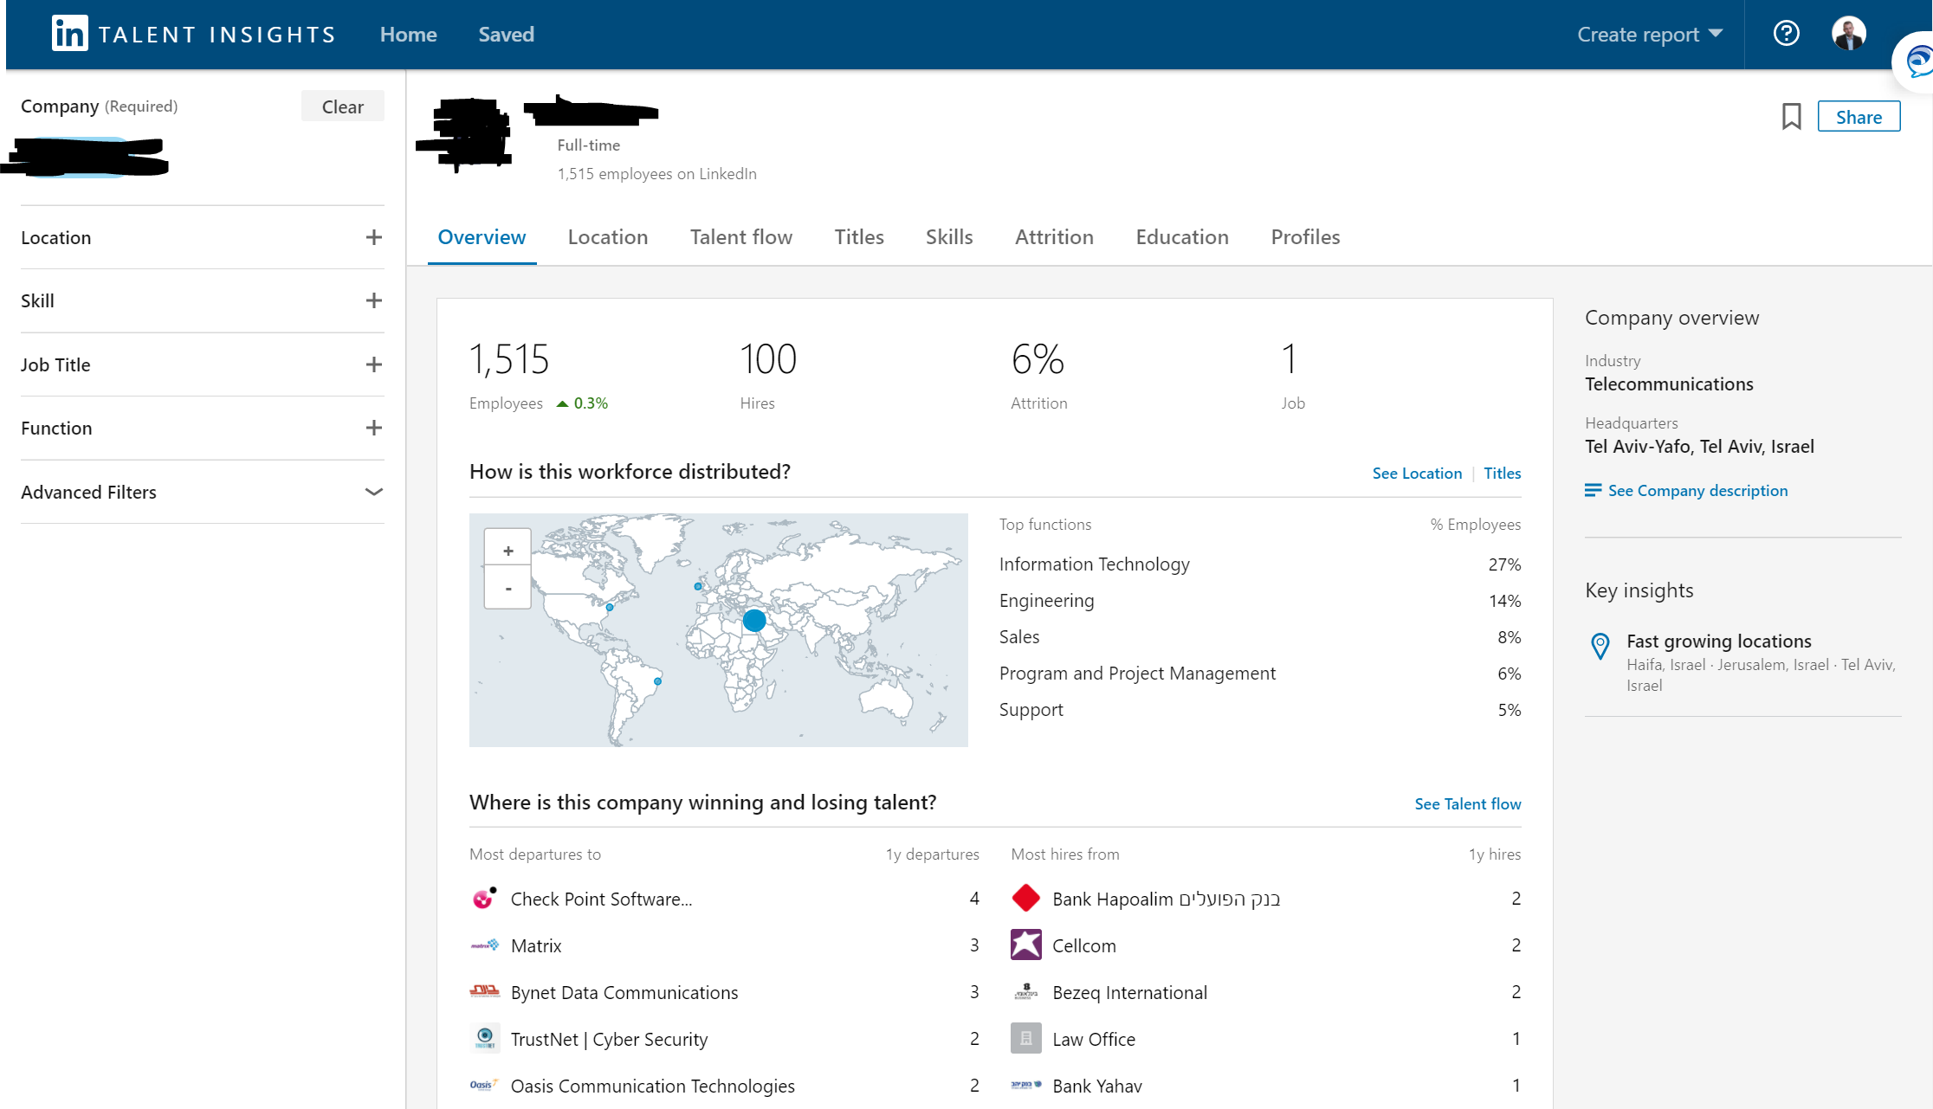Click the Bynet Data Communications logo

tap(484, 991)
